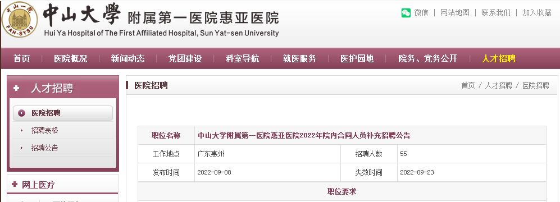The width and height of the screenshot is (560, 202).
Task: Click the English hospital name subtitle
Action: point(161,33)
